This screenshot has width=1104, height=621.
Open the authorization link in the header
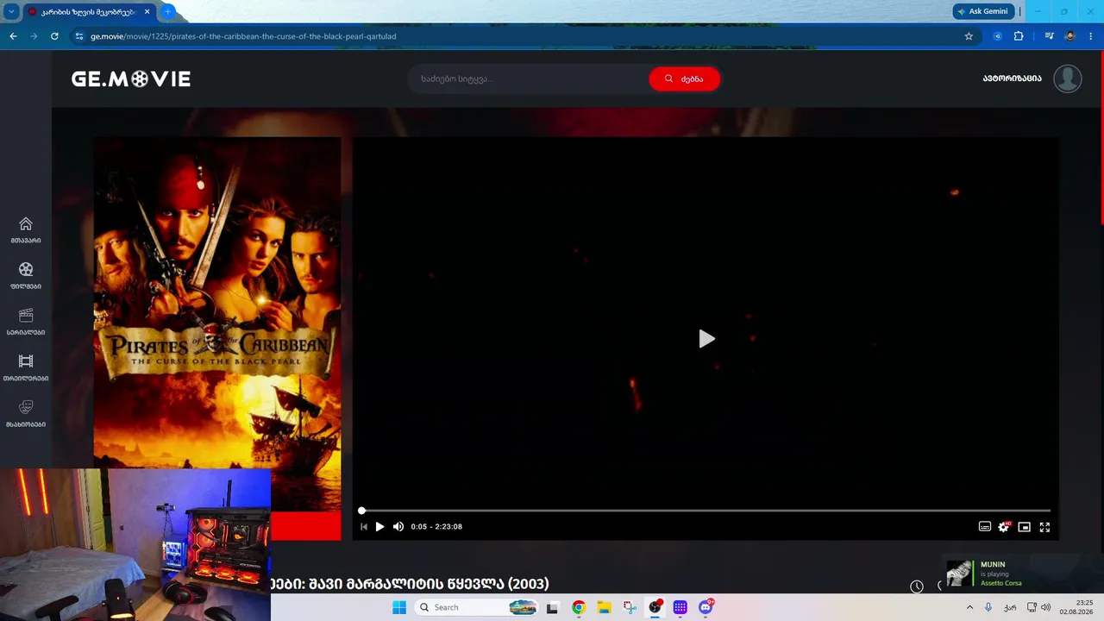tap(1012, 78)
